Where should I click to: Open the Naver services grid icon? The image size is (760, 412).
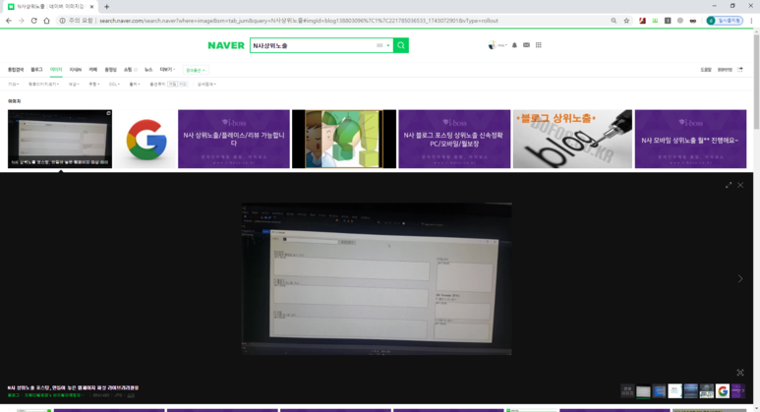(539, 45)
